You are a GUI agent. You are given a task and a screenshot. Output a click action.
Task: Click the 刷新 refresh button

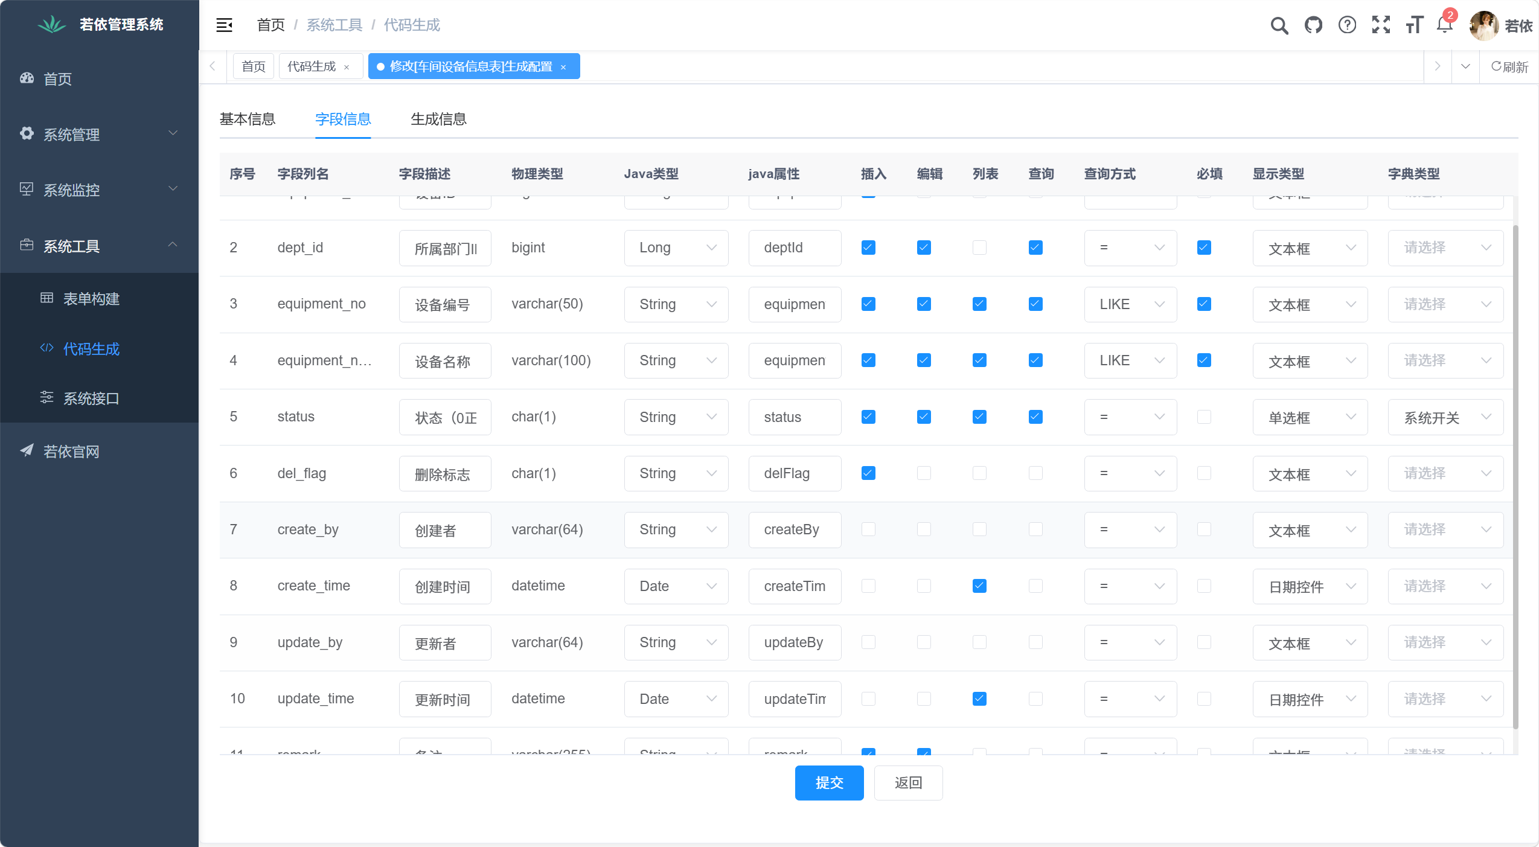[x=1509, y=66]
